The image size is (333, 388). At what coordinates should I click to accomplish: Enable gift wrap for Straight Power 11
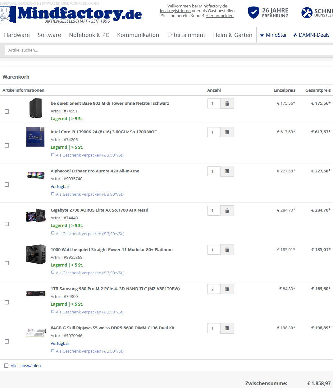53,272
